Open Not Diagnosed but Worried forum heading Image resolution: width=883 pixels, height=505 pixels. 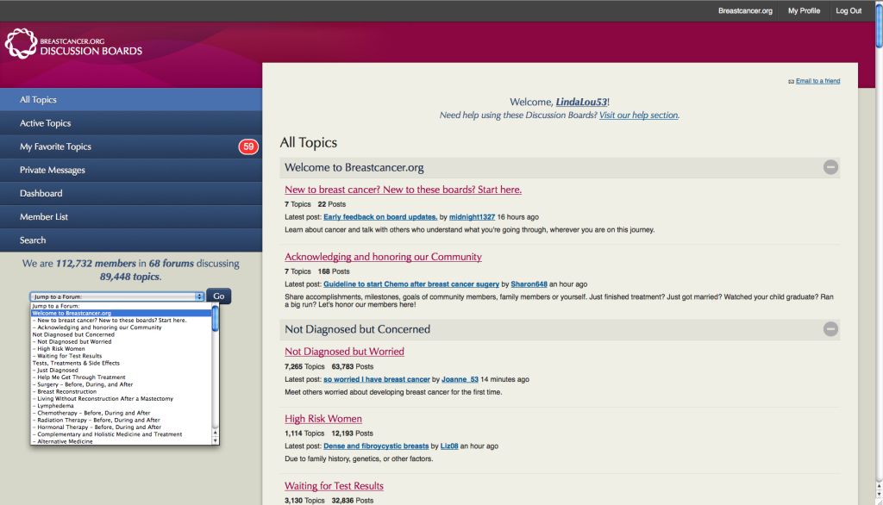(344, 352)
